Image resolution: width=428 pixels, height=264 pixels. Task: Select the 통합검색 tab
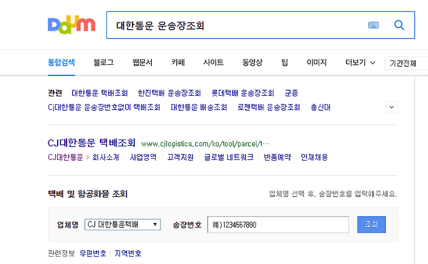[61, 62]
